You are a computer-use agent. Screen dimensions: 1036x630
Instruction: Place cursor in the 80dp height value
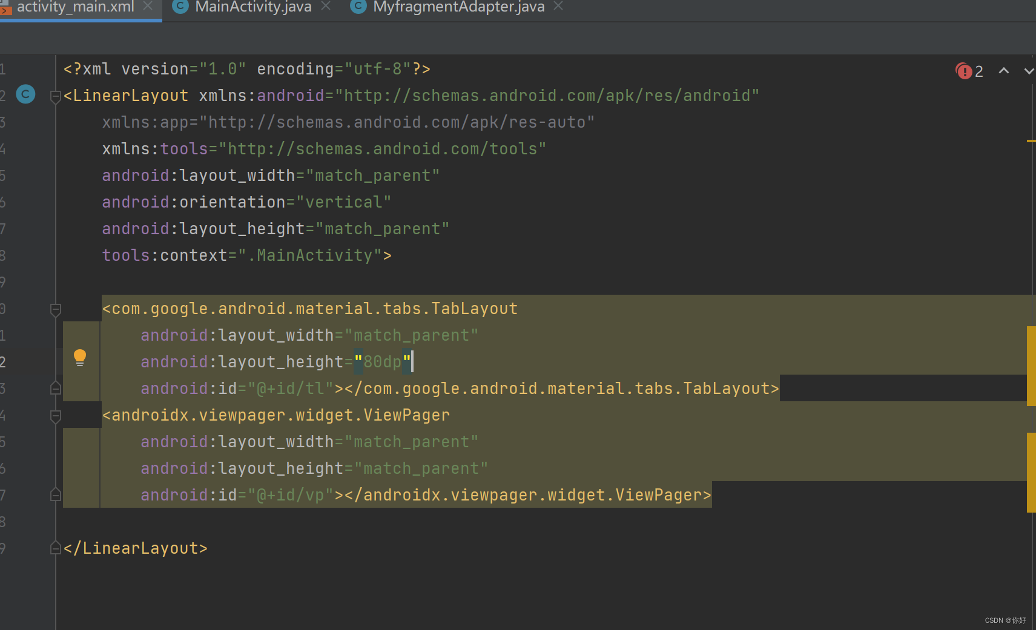pyautogui.click(x=382, y=361)
